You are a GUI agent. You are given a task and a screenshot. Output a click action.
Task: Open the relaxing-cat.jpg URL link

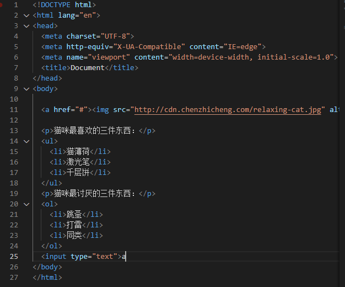tap(227, 110)
